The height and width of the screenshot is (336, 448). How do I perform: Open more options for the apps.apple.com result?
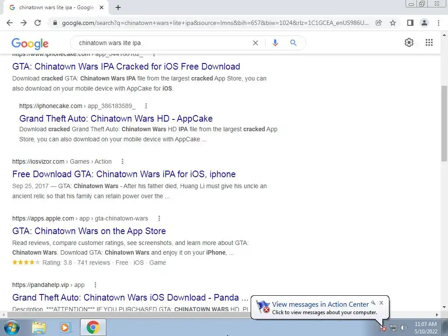159,218
